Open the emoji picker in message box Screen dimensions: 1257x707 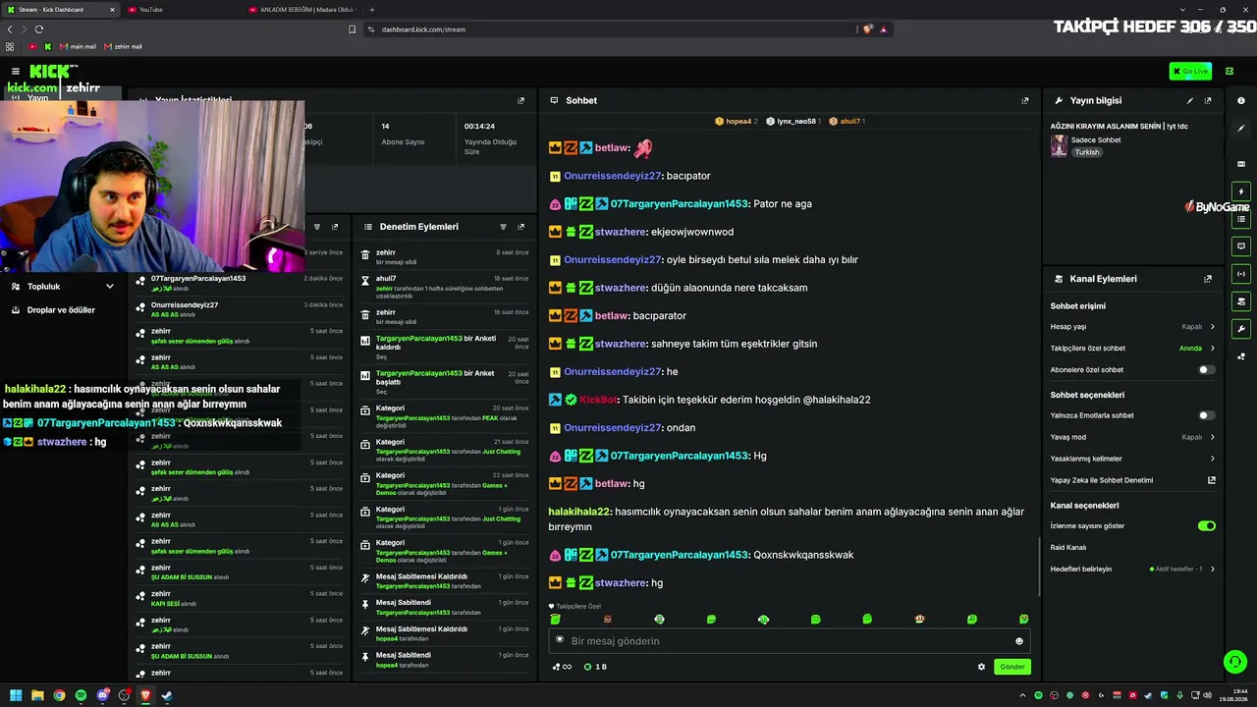click(x=1019, y=641)
